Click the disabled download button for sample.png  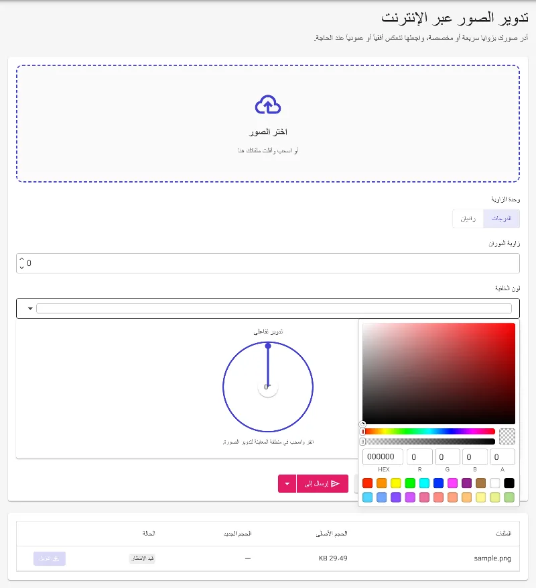(x=50, y=558)
